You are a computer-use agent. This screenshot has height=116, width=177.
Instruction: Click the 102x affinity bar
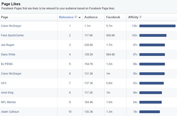pos(153,35)
